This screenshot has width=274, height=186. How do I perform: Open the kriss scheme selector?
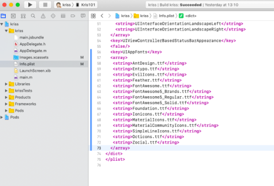(x=64, y=5)
